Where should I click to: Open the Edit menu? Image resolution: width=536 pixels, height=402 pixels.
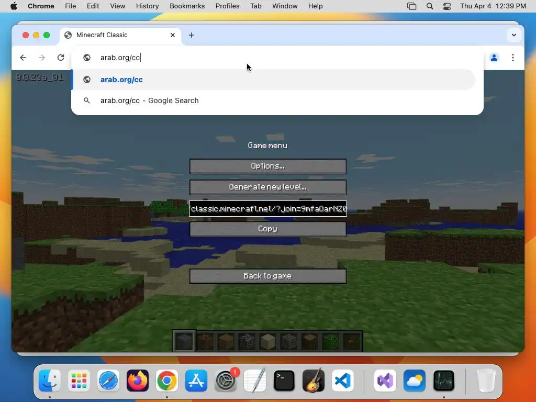(93, 6)
